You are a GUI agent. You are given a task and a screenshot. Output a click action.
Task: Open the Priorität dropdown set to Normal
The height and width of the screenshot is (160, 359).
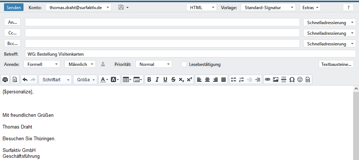pos(153,64)
